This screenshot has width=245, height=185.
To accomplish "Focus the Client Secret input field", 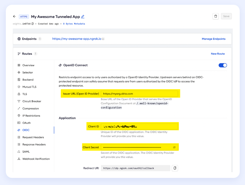I will pyautogui.click(x=139, y=147).
